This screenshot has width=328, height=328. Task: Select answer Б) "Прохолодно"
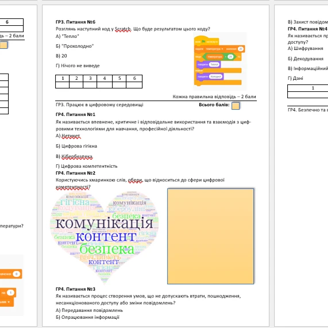[75, 46]
